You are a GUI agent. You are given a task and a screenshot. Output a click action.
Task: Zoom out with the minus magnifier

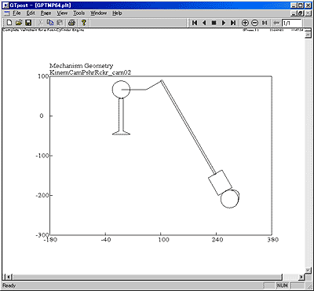click(x=254, y=23)
